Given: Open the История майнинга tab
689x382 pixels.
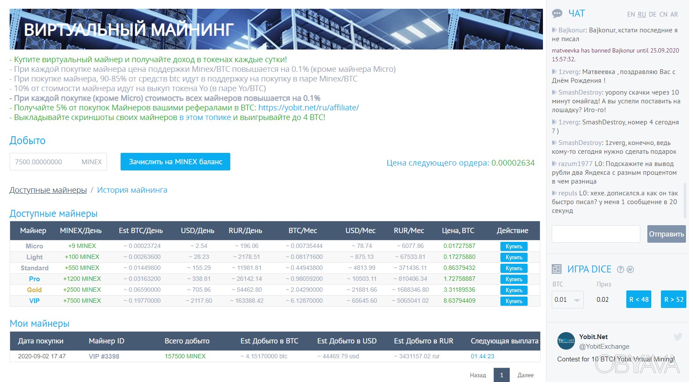Looking at the screenshot, I should [x=132, y=190].
